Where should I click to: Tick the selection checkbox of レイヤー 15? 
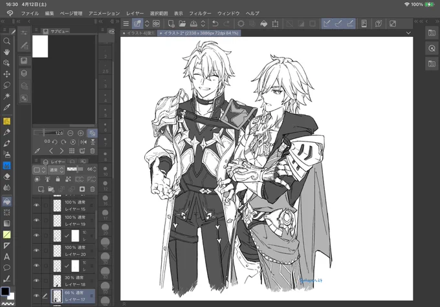[46, 206]
